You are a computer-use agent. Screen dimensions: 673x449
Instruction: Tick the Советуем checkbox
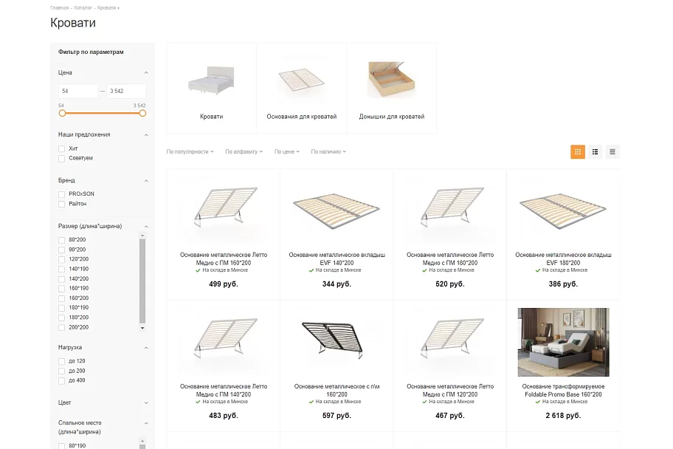coord(61,159)
